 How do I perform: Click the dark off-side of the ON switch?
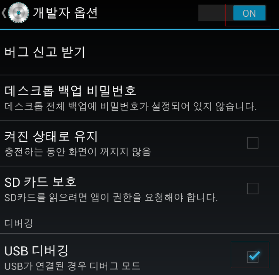[x=216, y=13]
